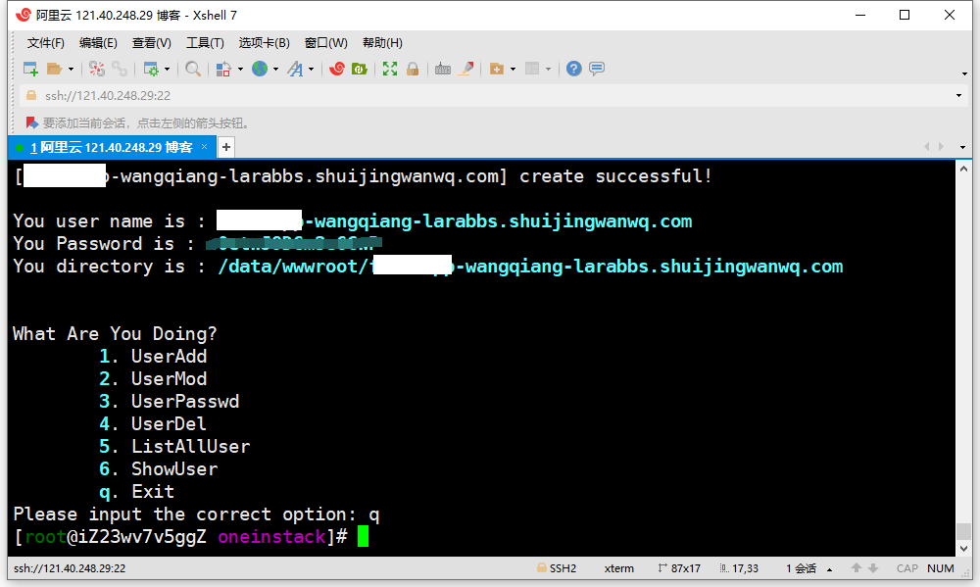Click terminal scrollbar up arrow
The width and height of the screenshot is (980, 587).
963,169
